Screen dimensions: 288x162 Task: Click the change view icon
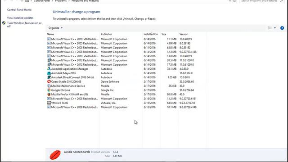tap(270, 28)
